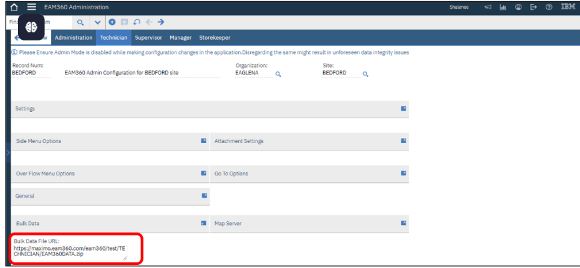The height and width of the screenshot is (268, 580).
Task: Click the greyed save record icon
Action: 124,22
